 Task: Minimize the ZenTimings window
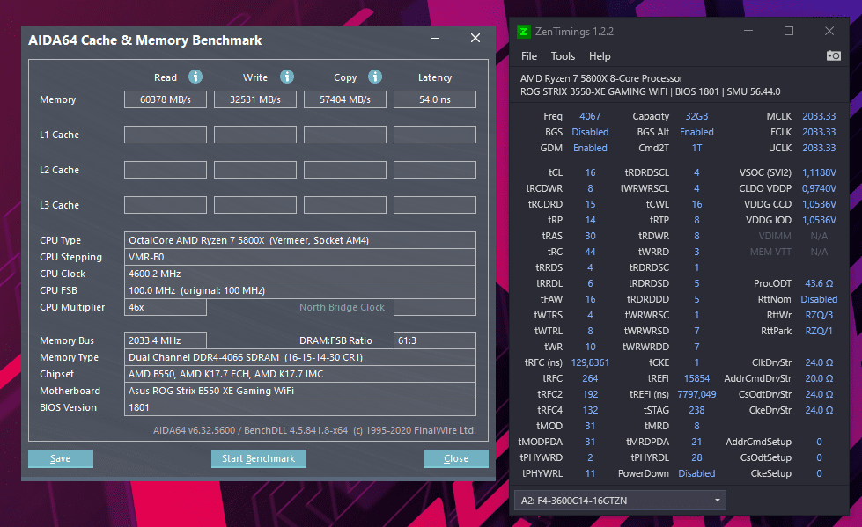[x=748, y=31]
